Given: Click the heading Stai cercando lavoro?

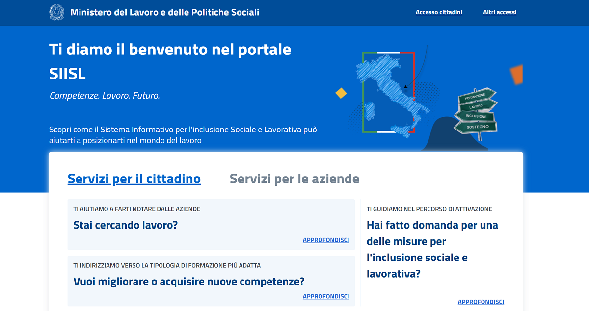Looking at the screenshot, I should [x=125, y=225].
